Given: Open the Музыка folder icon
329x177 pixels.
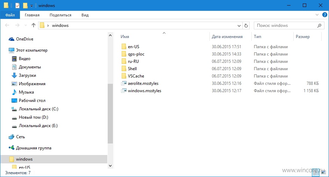Looking at the screenshot, I should tap(14, 92).
